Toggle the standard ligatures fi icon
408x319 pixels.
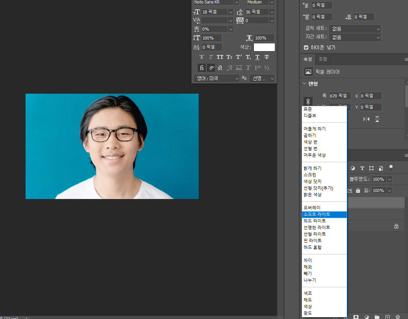201,68
